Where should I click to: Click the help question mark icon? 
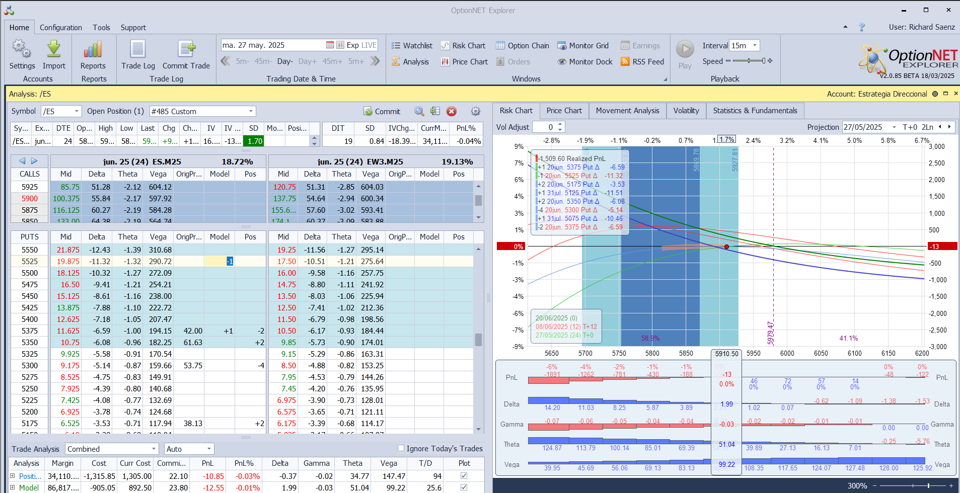click(862, 27)
